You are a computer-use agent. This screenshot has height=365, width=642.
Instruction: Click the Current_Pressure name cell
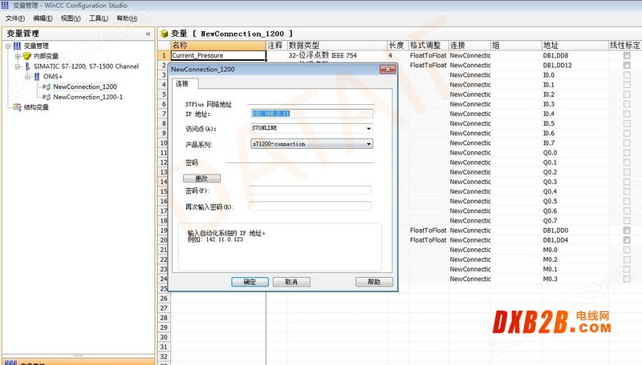(x=218, y=55)
